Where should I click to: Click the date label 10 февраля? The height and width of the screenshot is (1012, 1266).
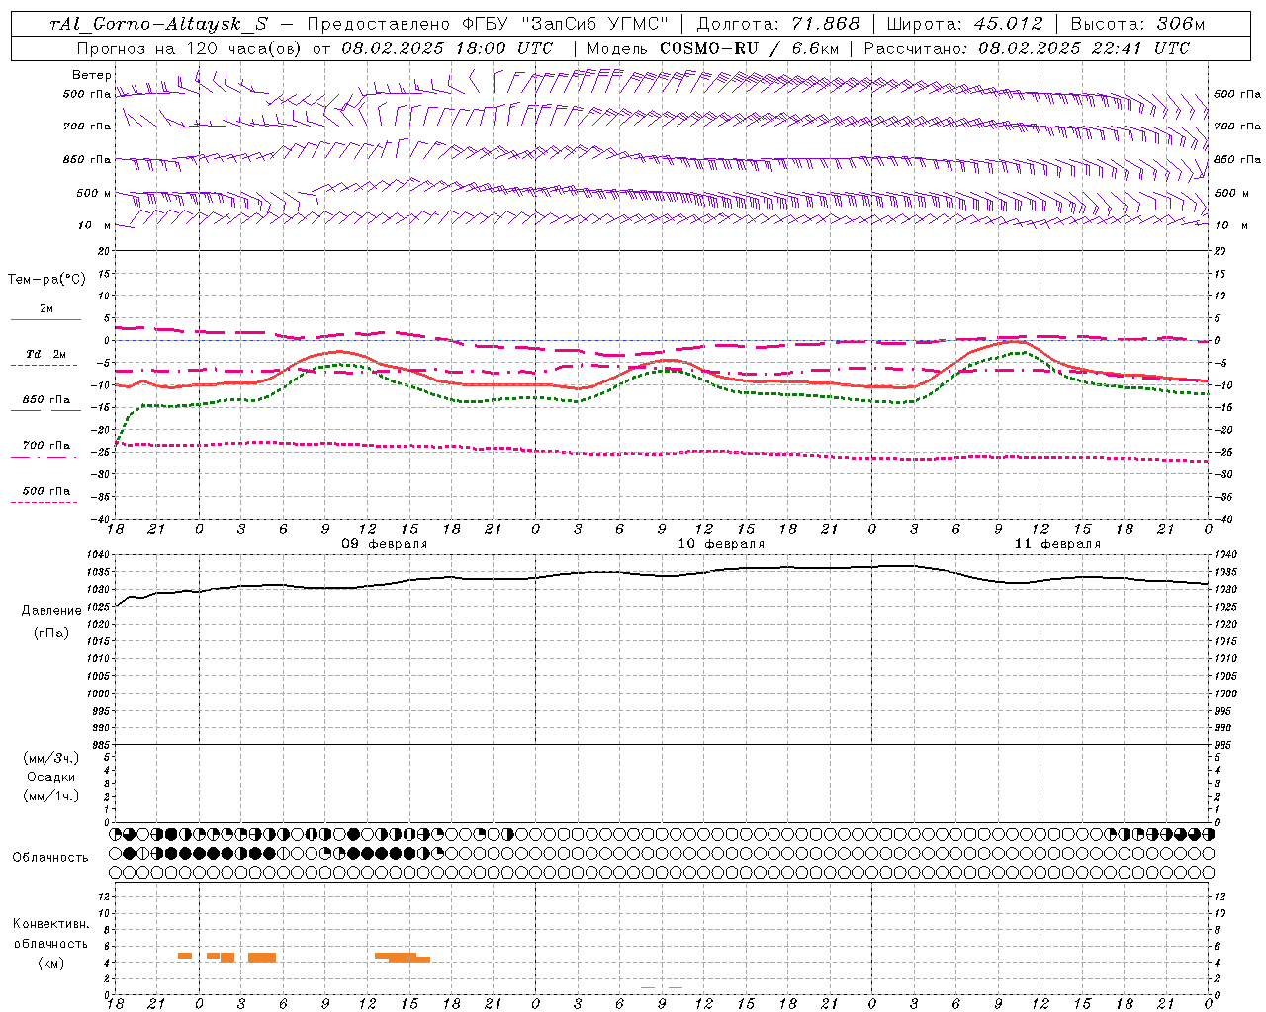point(721,544)
